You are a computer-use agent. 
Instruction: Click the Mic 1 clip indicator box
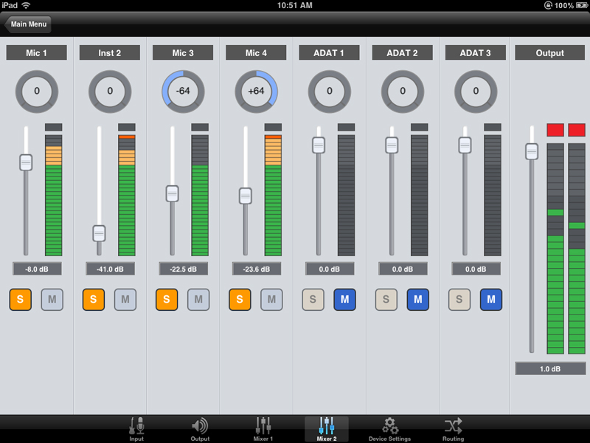coord(53,127)
